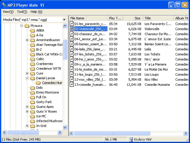This screenshot has width=190, height=143.
Task: Click the file icon beside 06-leila_256_lame
Action: pyautogui.click(x=72, y=49)
